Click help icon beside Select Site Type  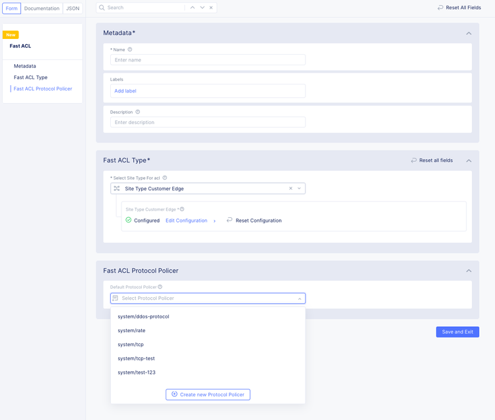click(165, 178)
